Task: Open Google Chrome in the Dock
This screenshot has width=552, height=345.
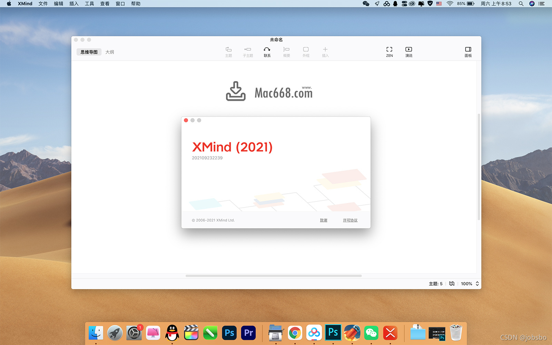Action: coord(295,333)
